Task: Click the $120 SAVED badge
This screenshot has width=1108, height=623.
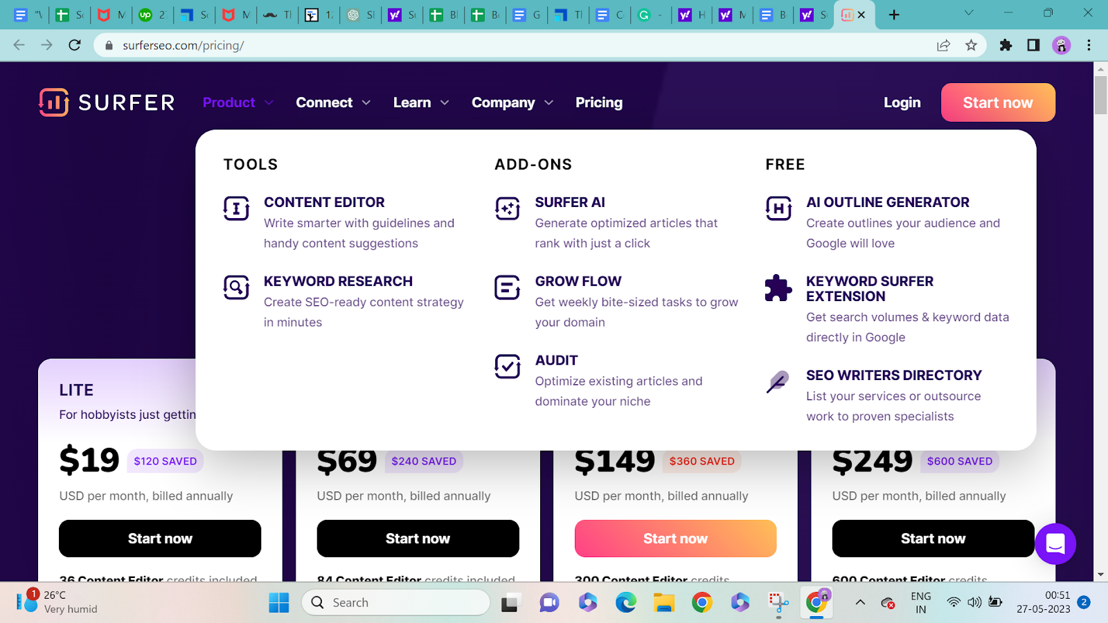Action: click(166, 461)
